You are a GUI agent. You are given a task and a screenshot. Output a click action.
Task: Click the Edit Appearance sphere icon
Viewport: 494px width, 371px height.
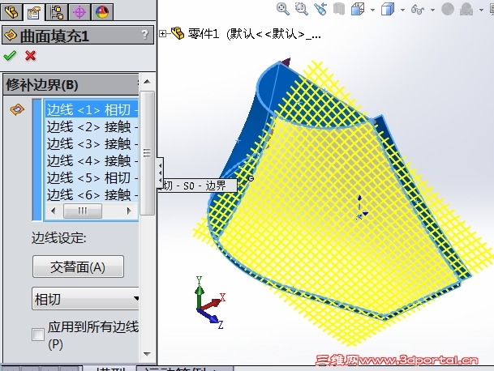pyautogui.click(x=448, y=9)
